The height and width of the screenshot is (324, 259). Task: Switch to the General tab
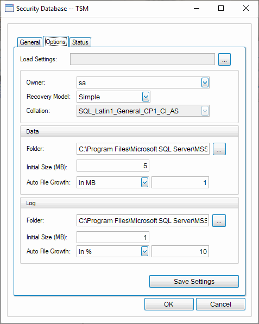coord(30,42)
